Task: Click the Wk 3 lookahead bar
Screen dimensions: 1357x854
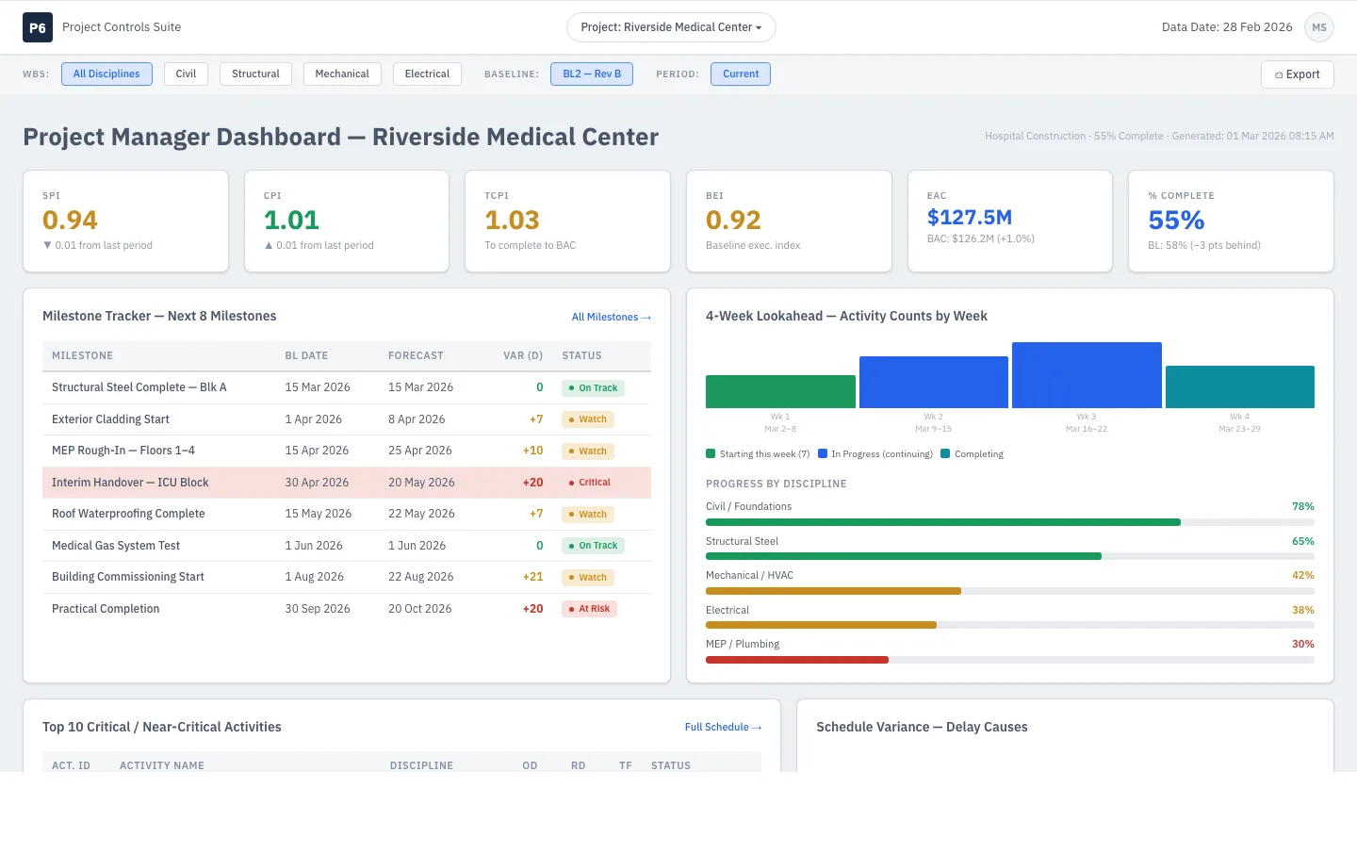Action: (1087, 375)
